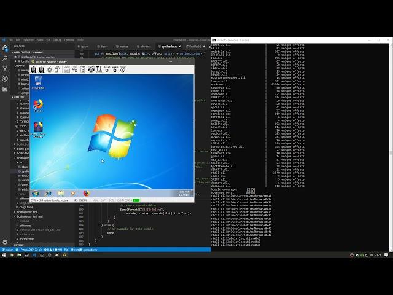Open File menu in VS Code
The image size is (393, 295).
pos(10,40)
